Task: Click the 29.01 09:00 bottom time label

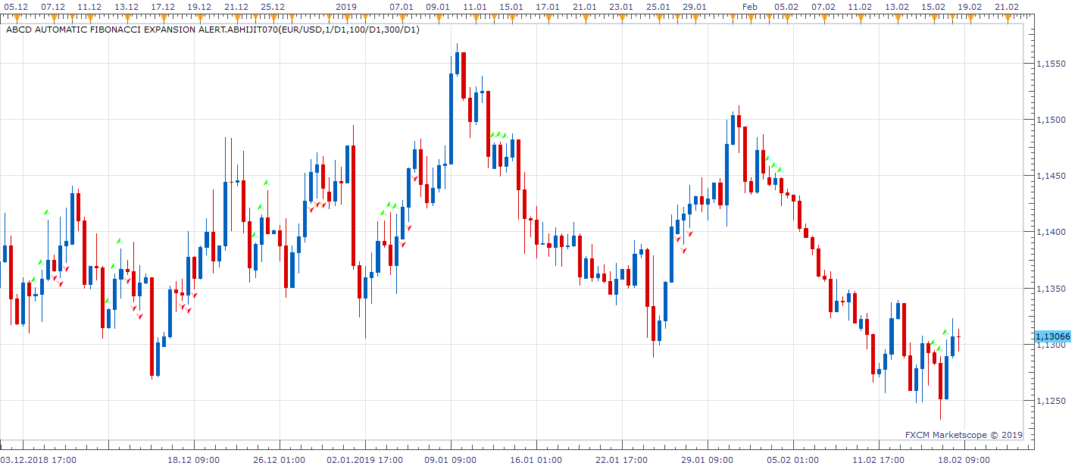Action: coord(707,460)
